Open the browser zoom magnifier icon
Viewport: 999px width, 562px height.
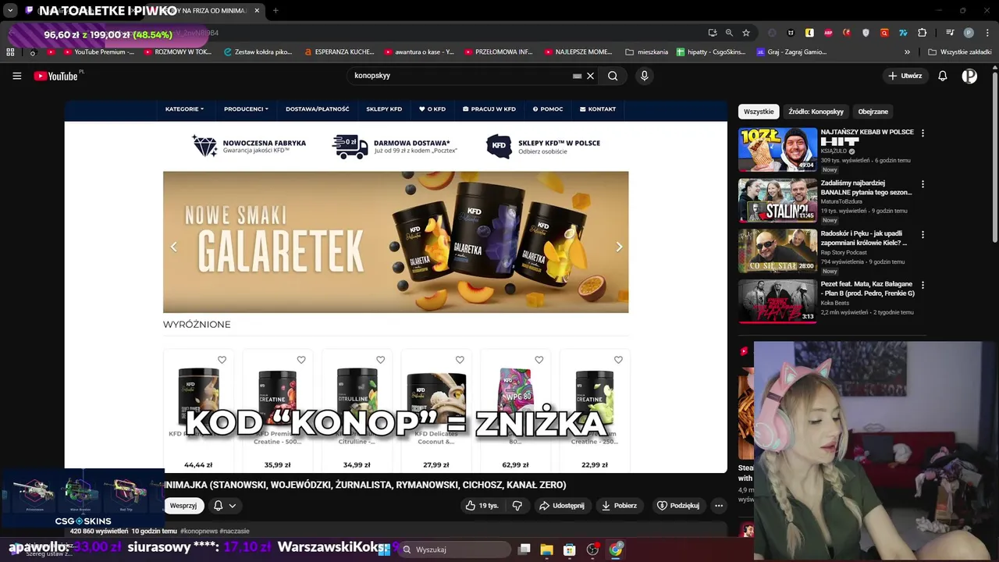pos(729,33)
